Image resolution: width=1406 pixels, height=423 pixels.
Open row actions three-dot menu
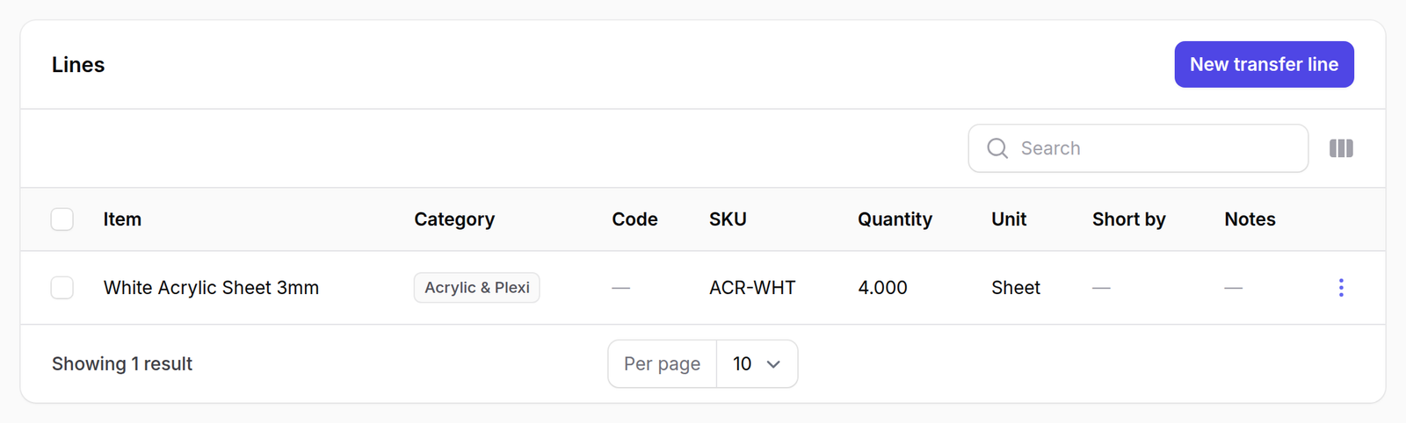coord(1341,288)
